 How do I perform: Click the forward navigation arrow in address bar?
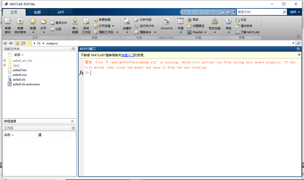pos(11,43)
